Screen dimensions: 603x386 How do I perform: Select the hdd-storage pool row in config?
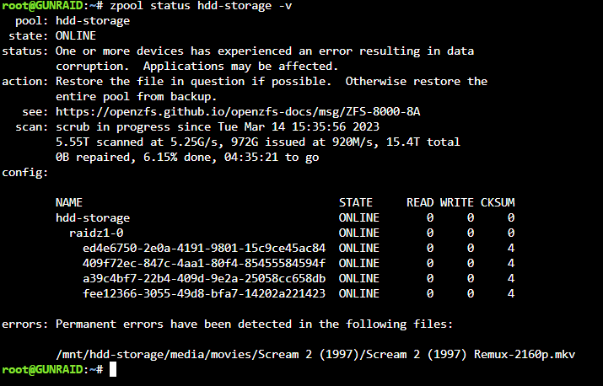(285, 218)
